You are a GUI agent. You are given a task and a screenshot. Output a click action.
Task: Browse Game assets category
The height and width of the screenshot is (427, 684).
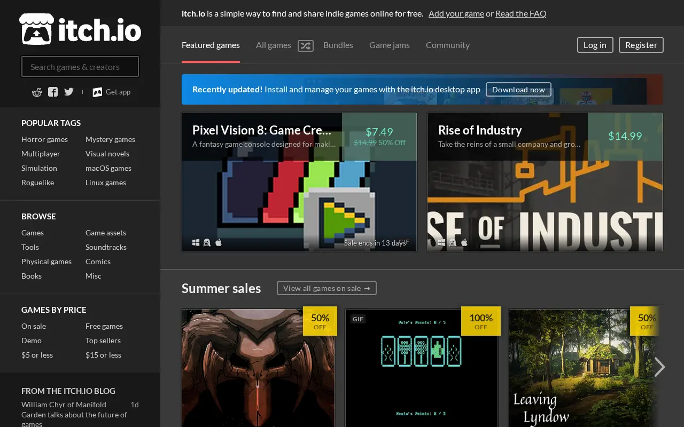click(106, 233)
